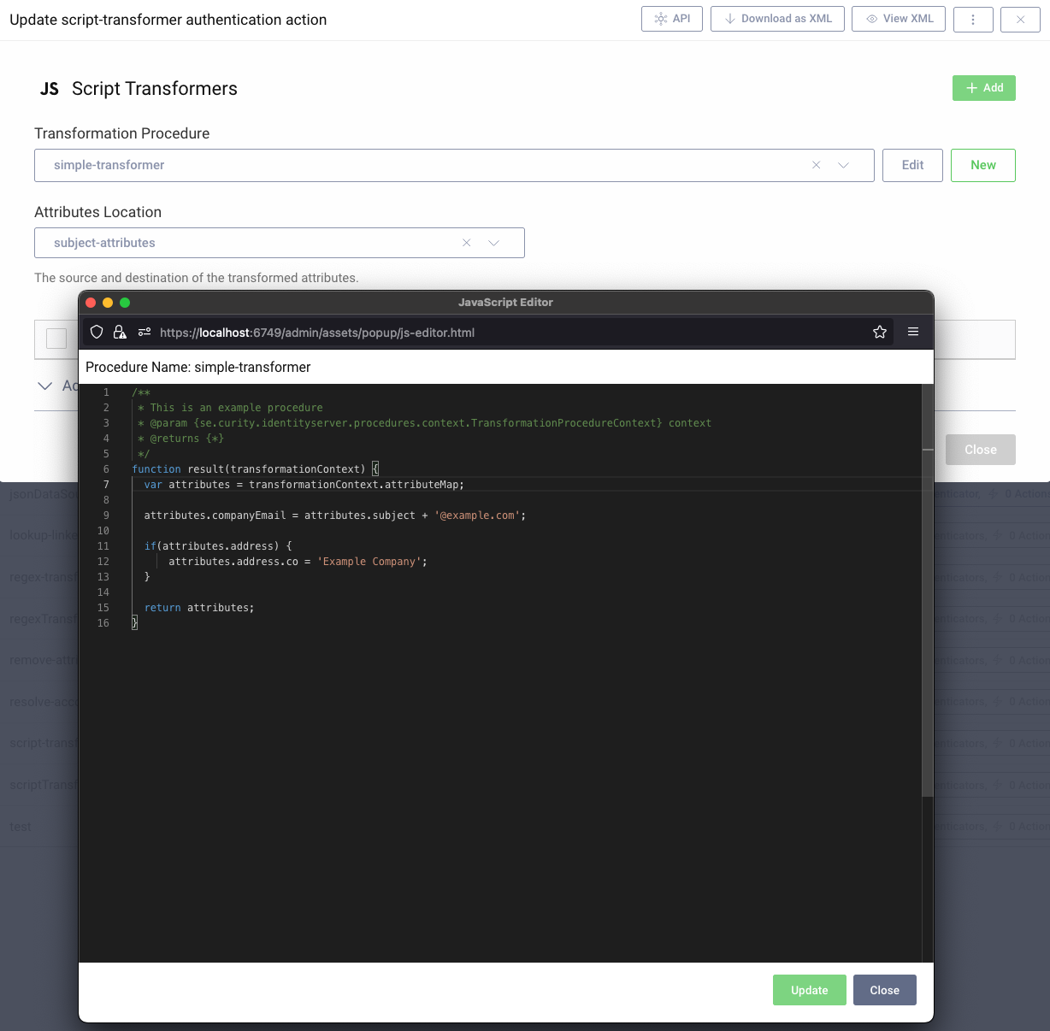This screenshot has width=1050, height=1031.
Task: Click the JS badge next to Script Transformers
Action: (x=50, y=88)
